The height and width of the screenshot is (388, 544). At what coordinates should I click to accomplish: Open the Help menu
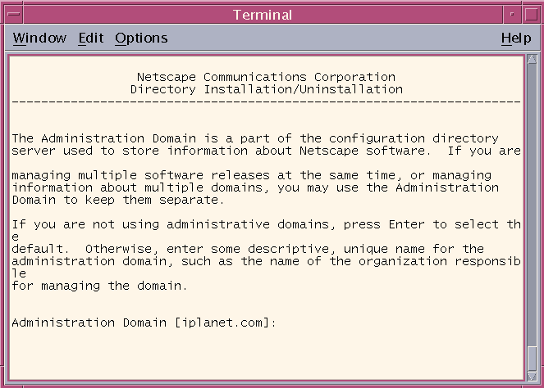[x=516, y=38]
